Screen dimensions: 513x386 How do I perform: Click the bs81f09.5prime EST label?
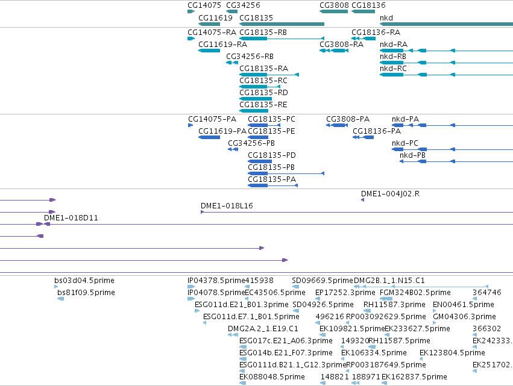pyautogui.click(x=86, y=293)
